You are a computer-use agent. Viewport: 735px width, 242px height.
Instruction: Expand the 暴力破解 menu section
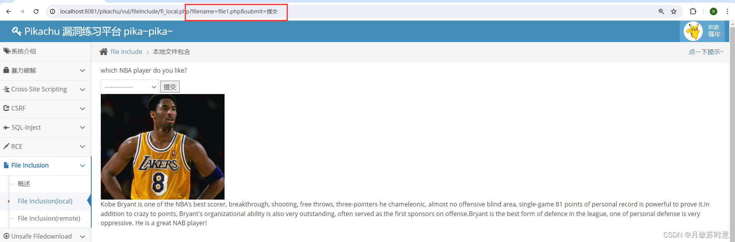pyautogui.click(x=45, y=71)
